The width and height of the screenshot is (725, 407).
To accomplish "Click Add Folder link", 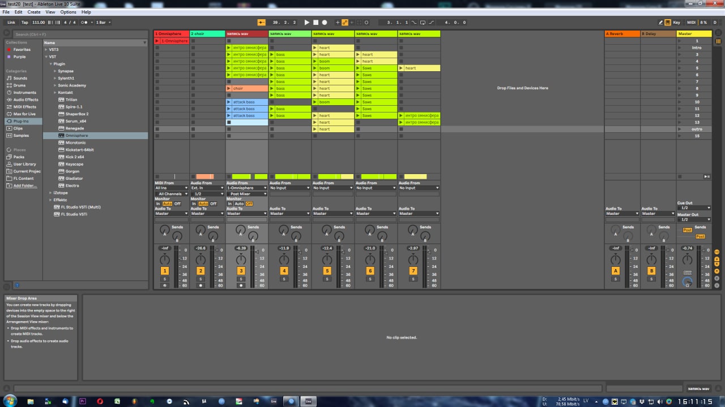I will (x=25, y=185).
